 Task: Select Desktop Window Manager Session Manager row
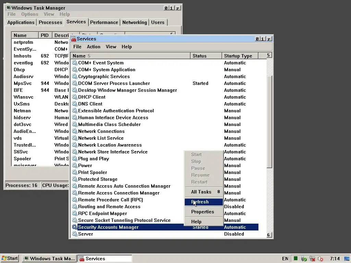tap(165, 90)
